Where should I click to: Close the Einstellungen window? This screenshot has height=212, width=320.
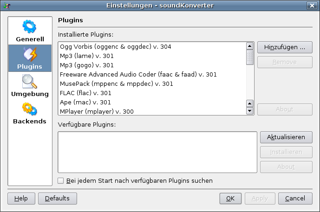(x=312, y=6)
